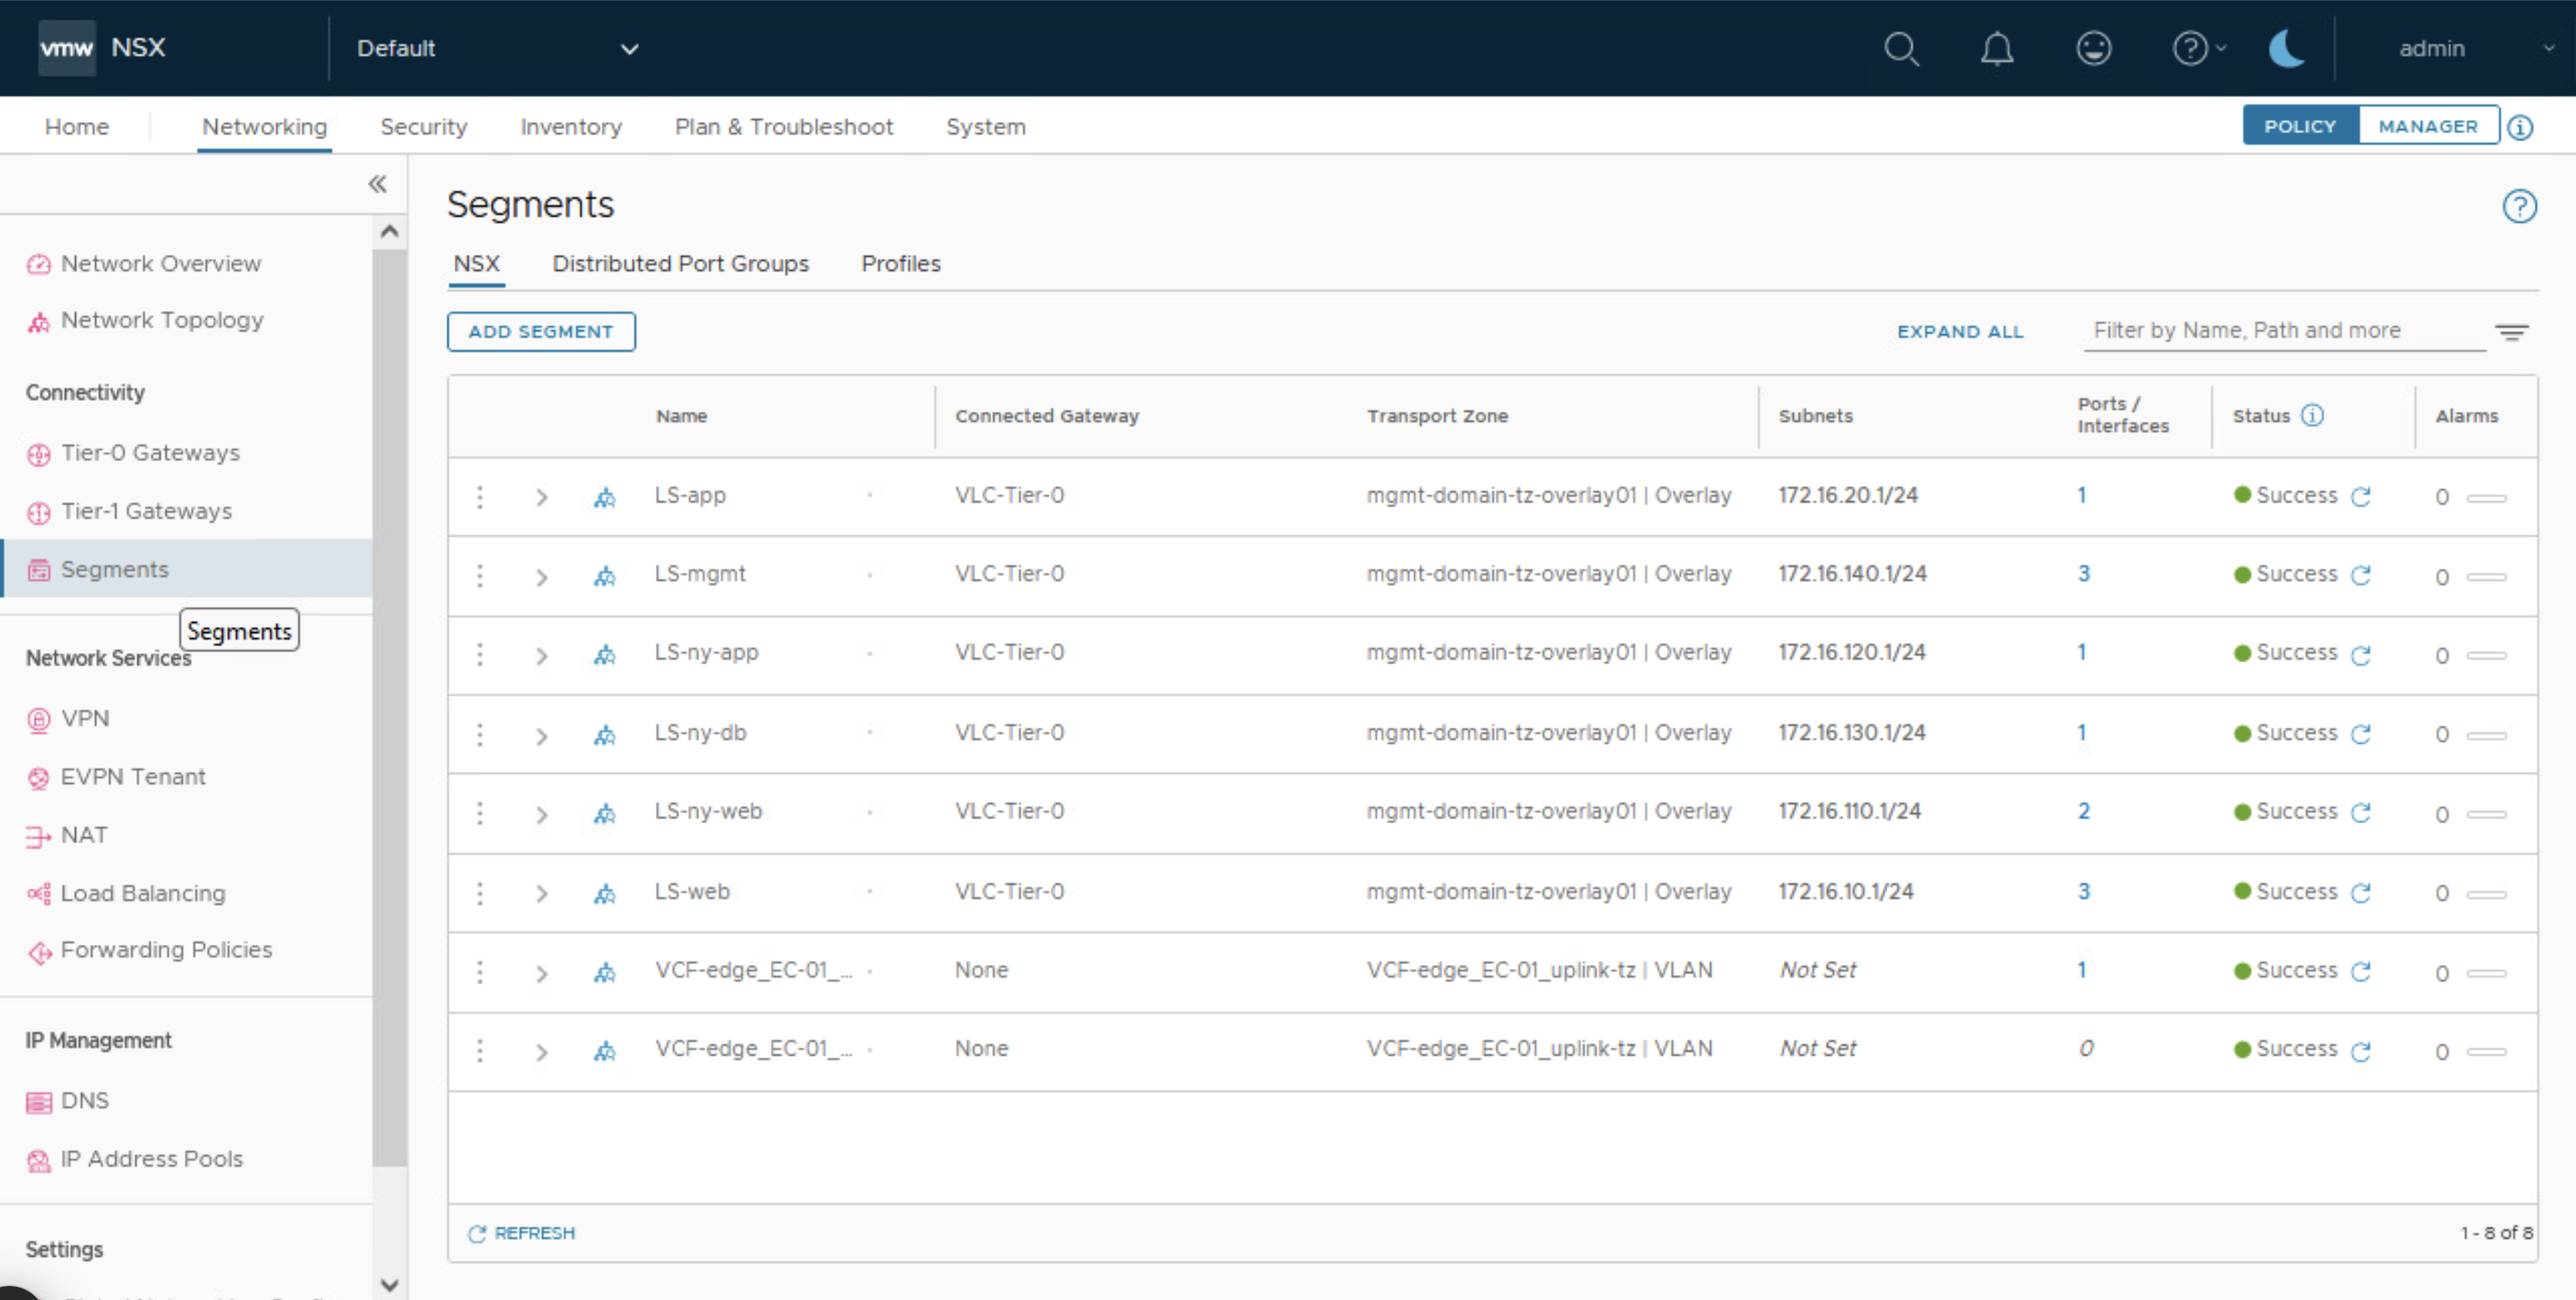This screenshot has height=1300, width=2576.
Task: Toggle dark mode moon icon
Action: pos(2286,49)
